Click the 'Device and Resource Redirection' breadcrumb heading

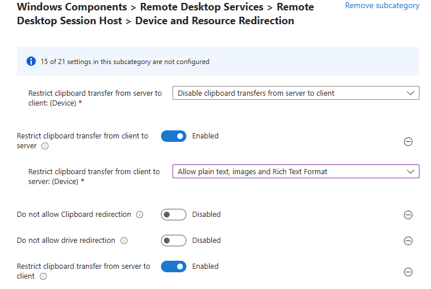coord(216,21)
